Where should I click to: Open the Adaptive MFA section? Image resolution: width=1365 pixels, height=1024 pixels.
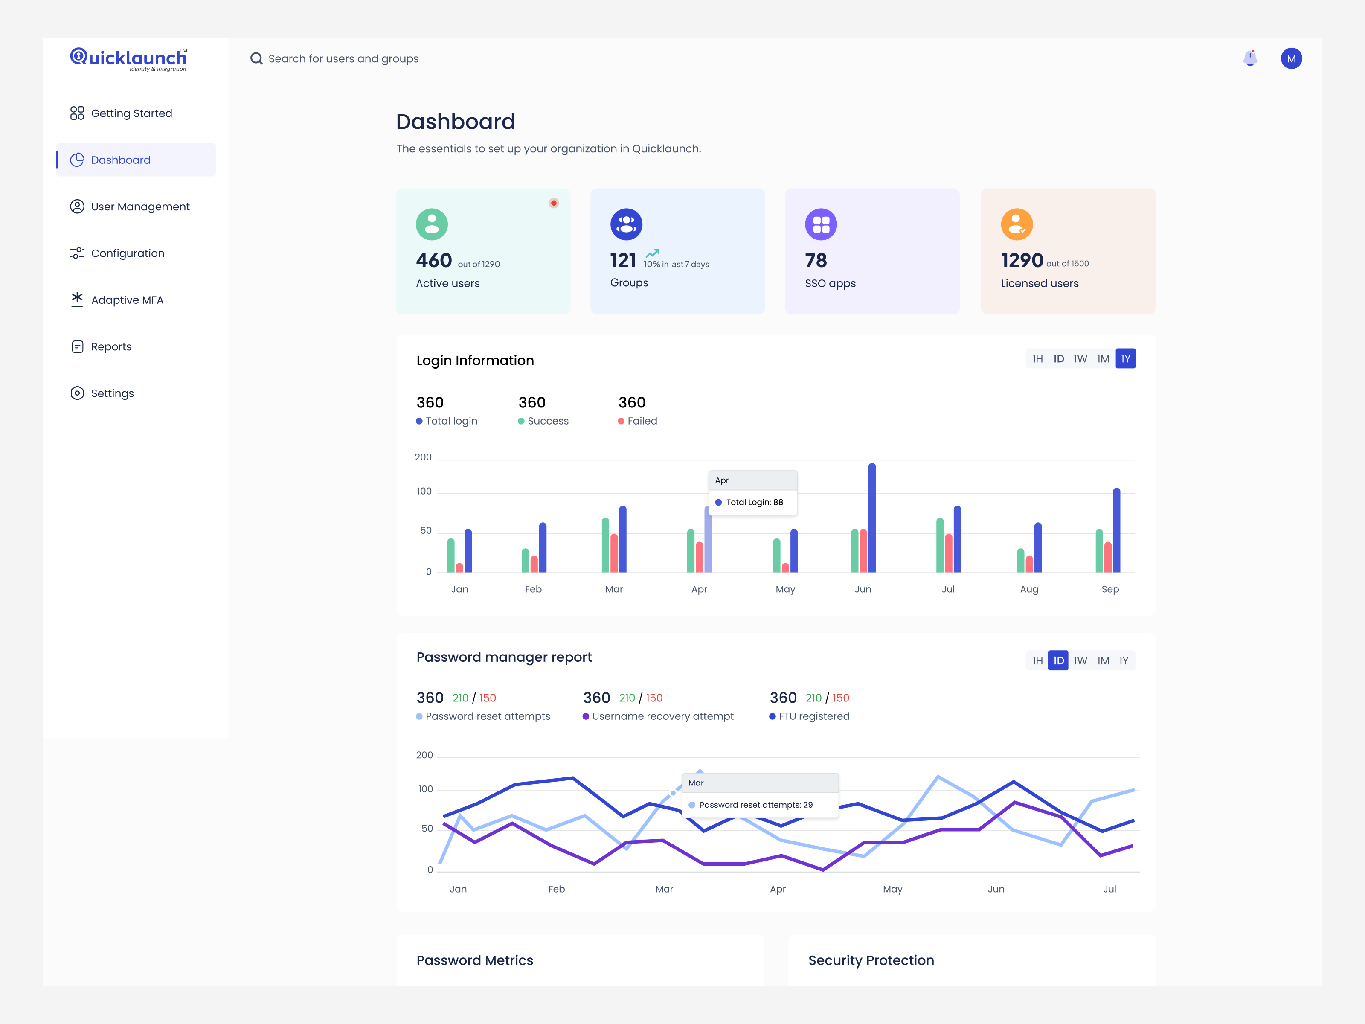click(127, 300)
